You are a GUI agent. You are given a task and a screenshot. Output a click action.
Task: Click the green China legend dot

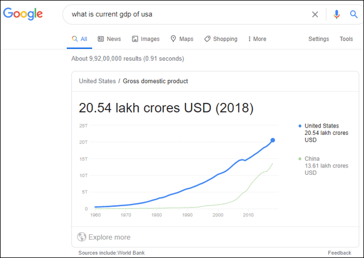coord(300,159)
